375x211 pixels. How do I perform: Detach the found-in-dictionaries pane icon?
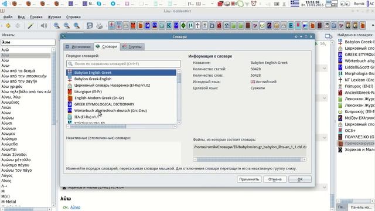(x=329, y=36)
